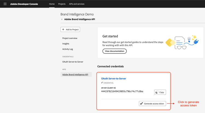Click the Get started illustration graphic

click(182, 42)
